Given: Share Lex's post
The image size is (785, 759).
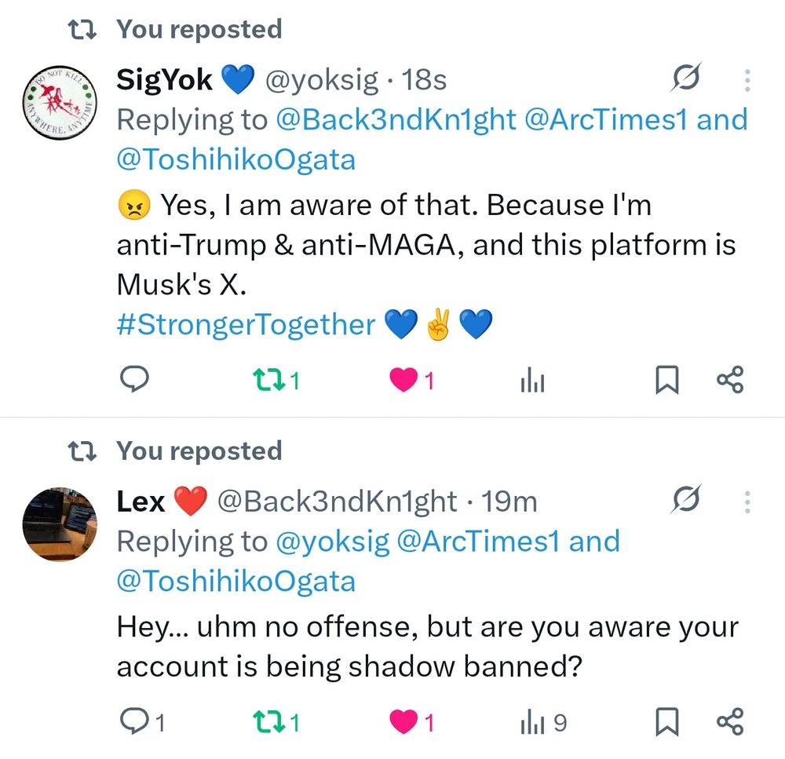Looking at the screenshot, I should click(x=729, y=721).
